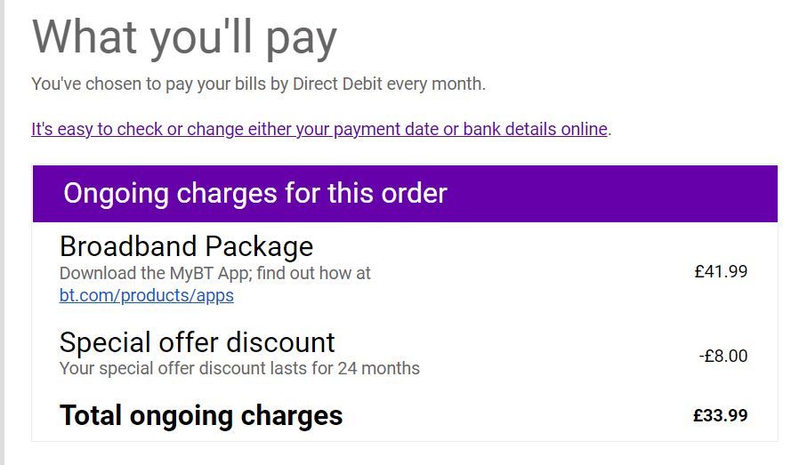Select the "Download the MyBT App" text
Screen dimensions: 799x465
(214, 274)
